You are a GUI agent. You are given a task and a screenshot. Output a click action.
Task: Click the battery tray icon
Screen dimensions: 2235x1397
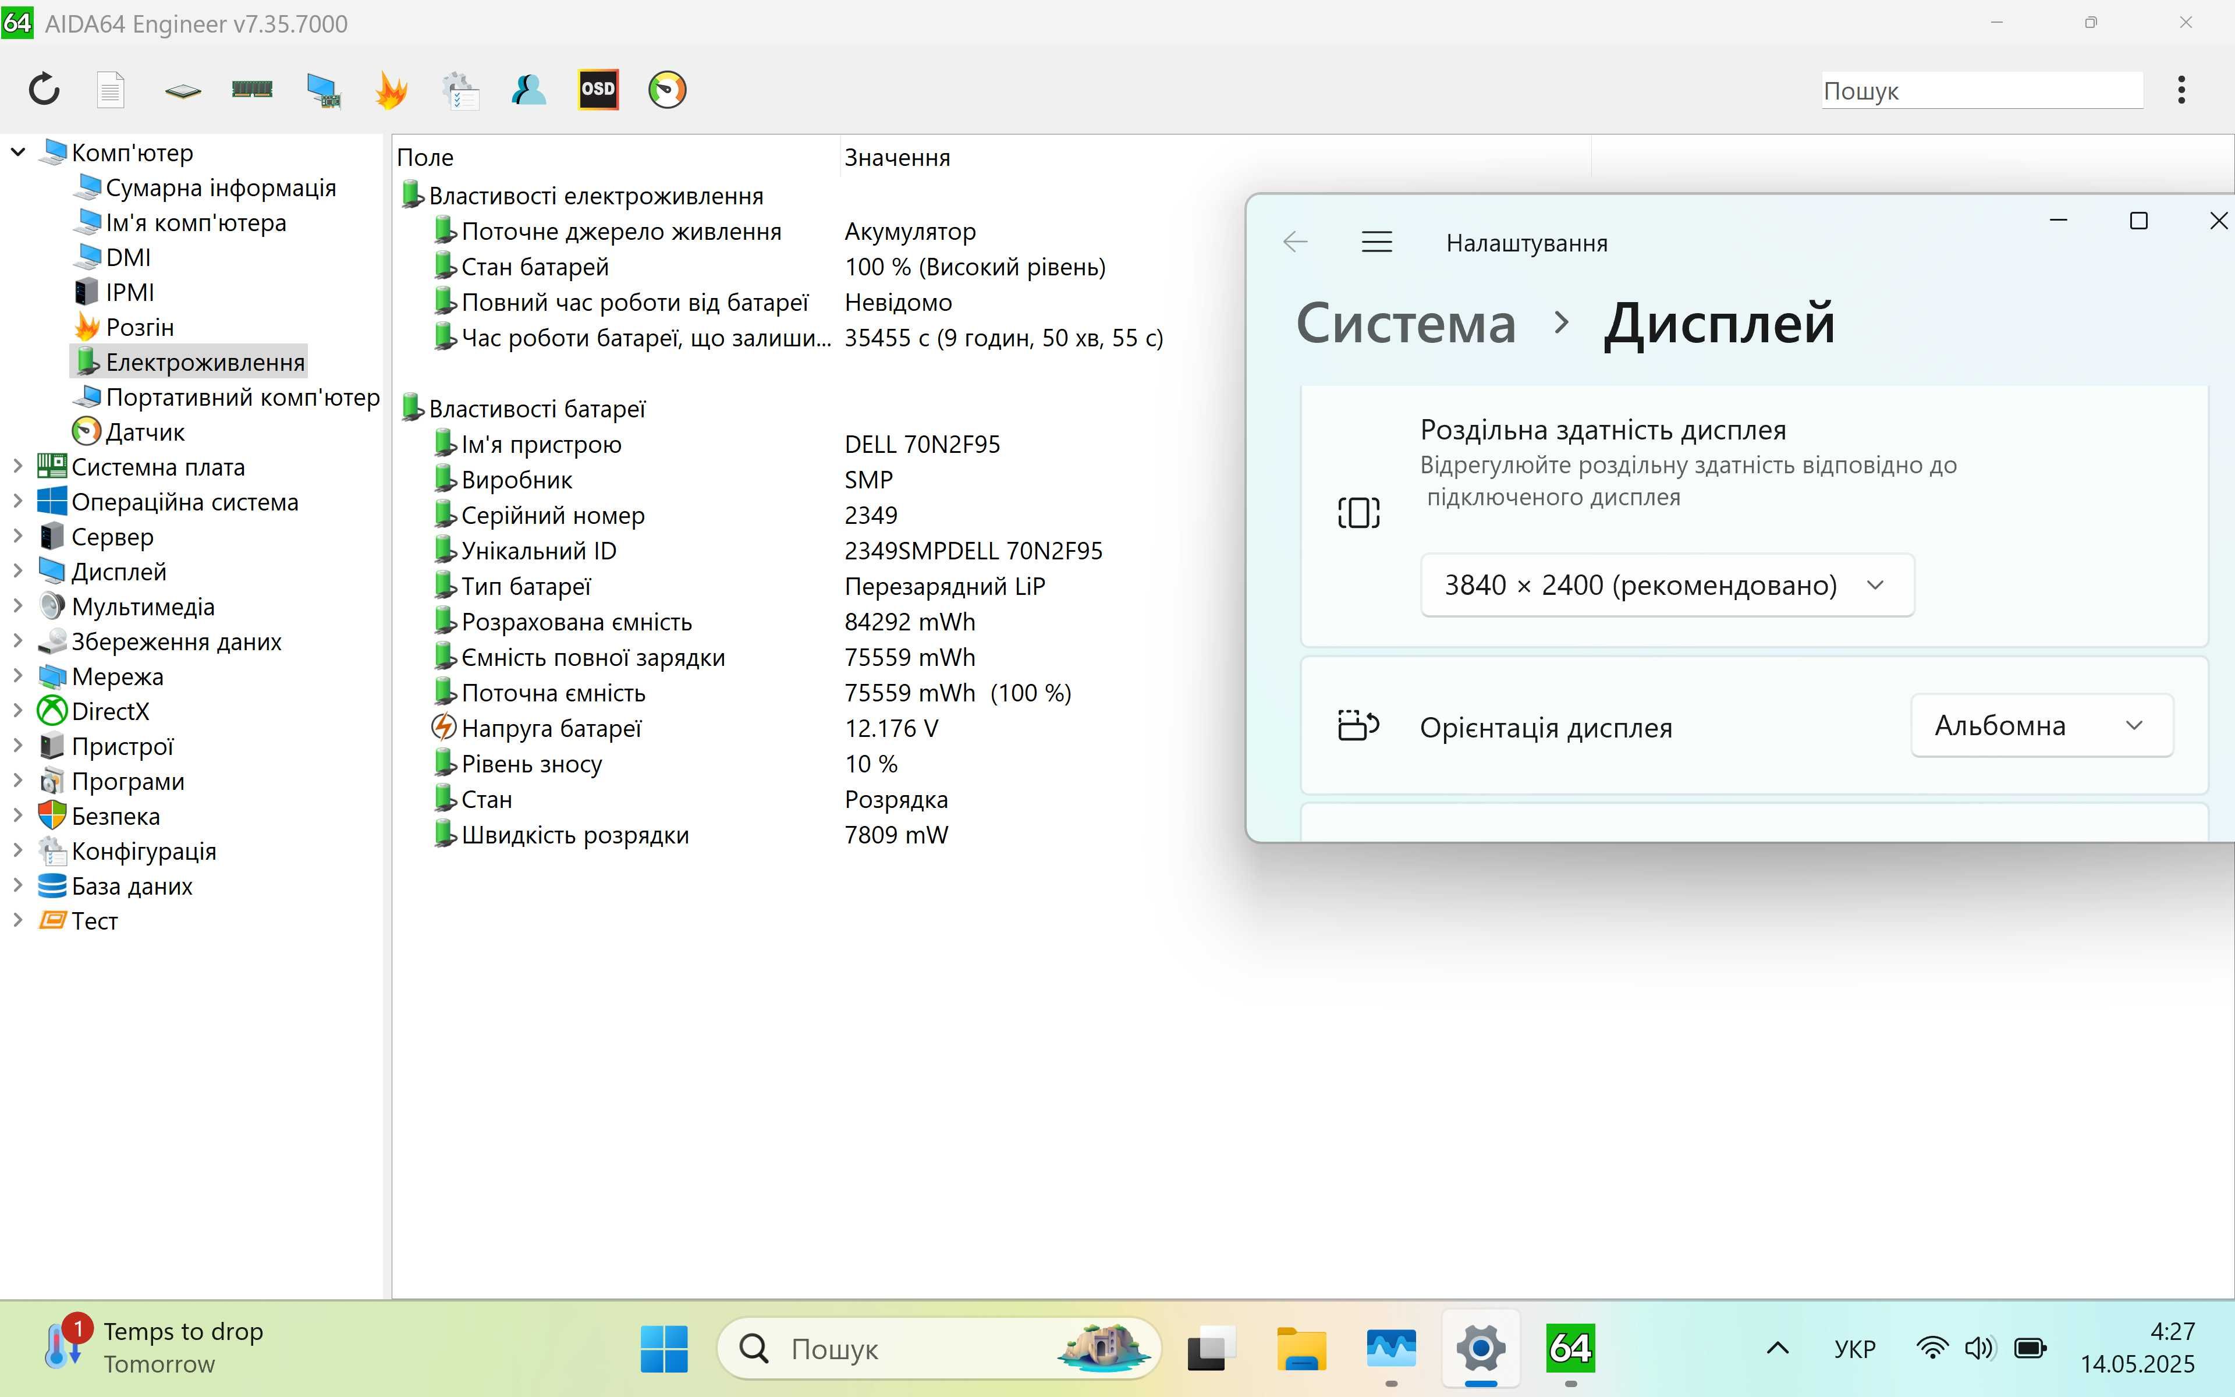pyautogui.click(x=2029, y=1349)
